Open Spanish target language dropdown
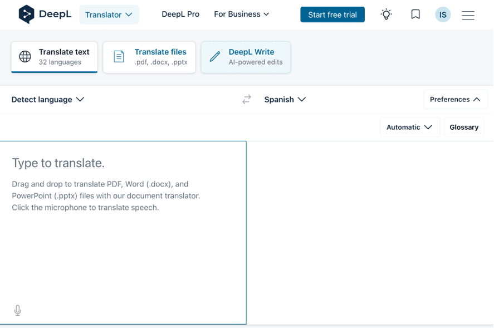The height and width of the screenshot is (328, 494). (285, 100)
